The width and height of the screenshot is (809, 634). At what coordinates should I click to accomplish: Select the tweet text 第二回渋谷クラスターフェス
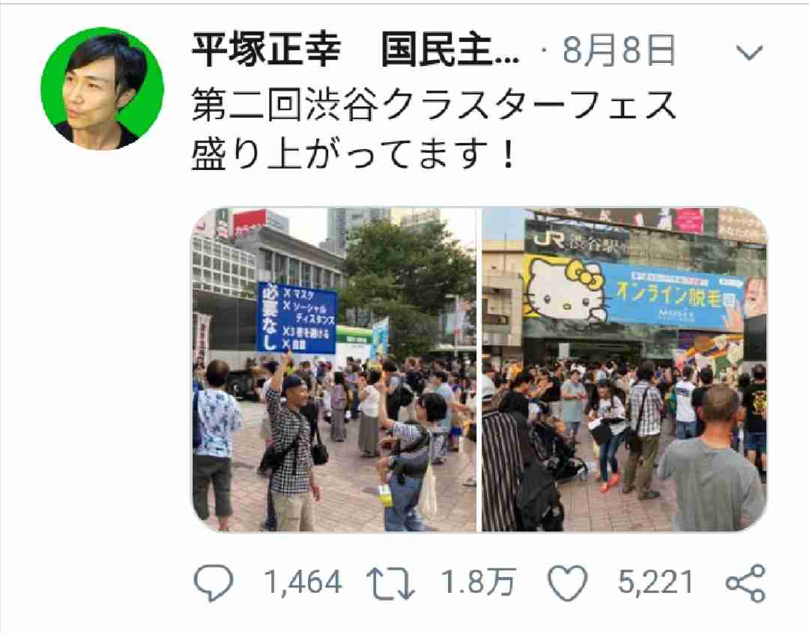[434, 105]
